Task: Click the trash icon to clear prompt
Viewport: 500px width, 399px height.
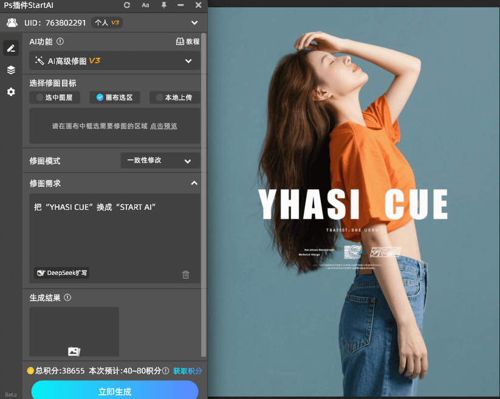Action: 186,274
